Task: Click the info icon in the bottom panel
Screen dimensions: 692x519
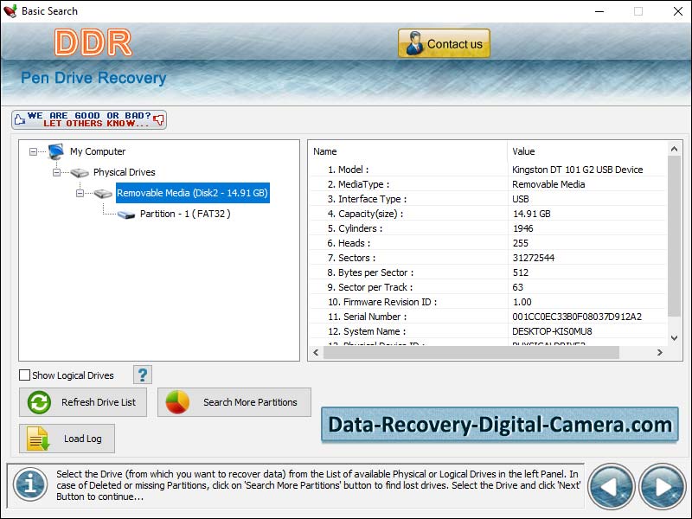Action: pos(29,486)
